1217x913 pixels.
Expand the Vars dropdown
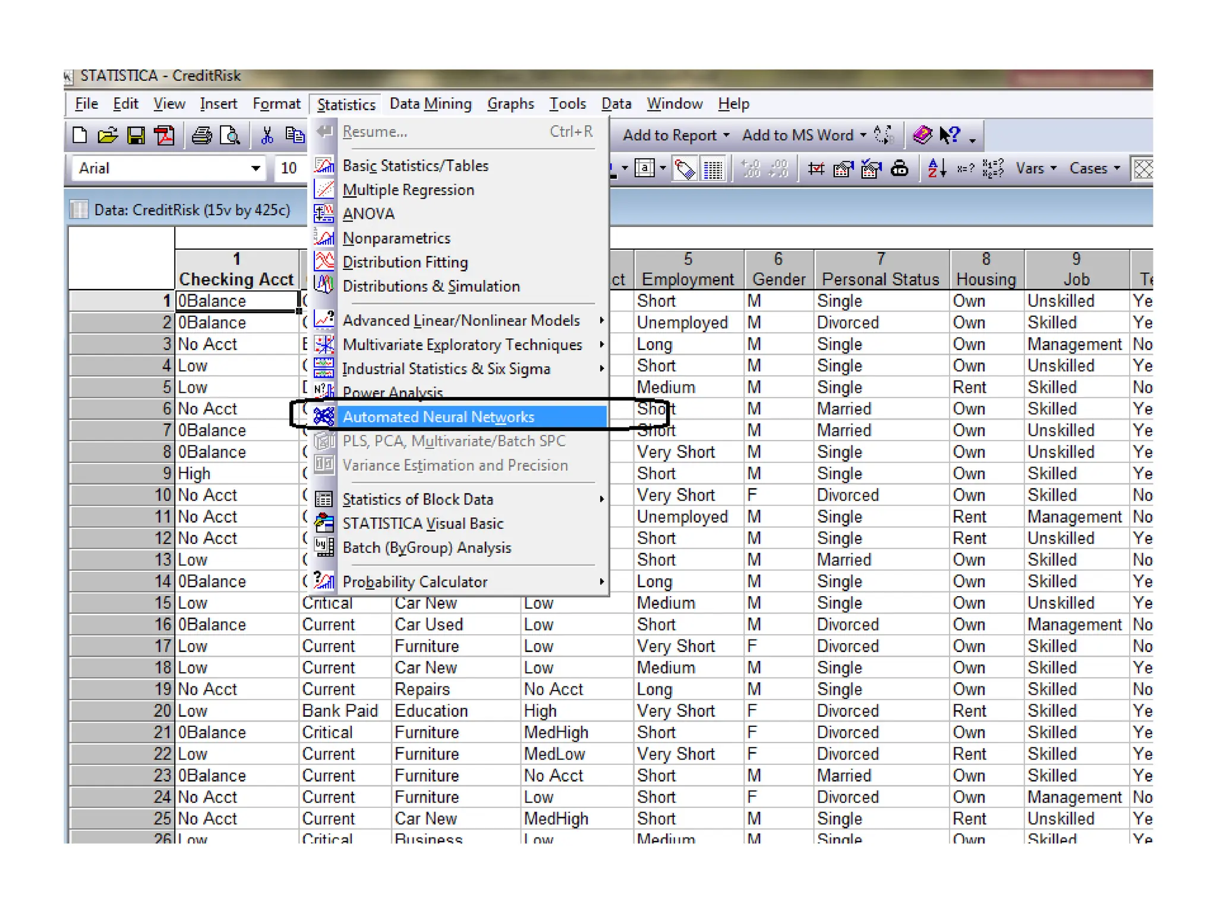coord(1036,169)
